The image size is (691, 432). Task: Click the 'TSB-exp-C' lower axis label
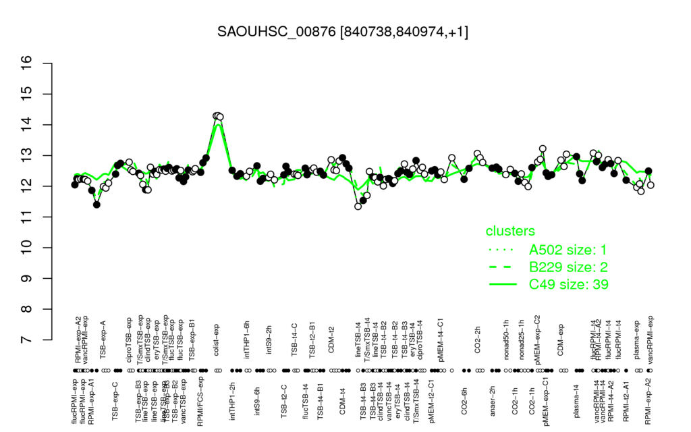[x=115, y=401]
